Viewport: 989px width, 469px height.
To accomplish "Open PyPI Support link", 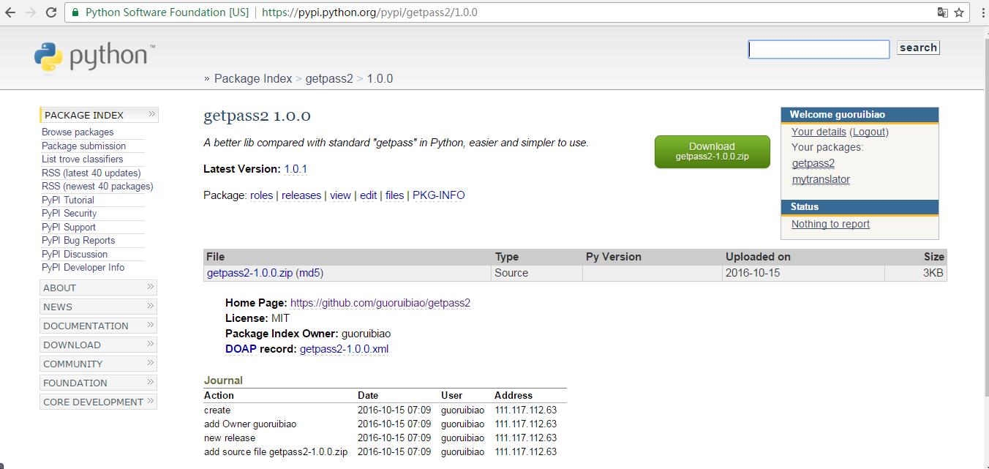I will [68, 227].
